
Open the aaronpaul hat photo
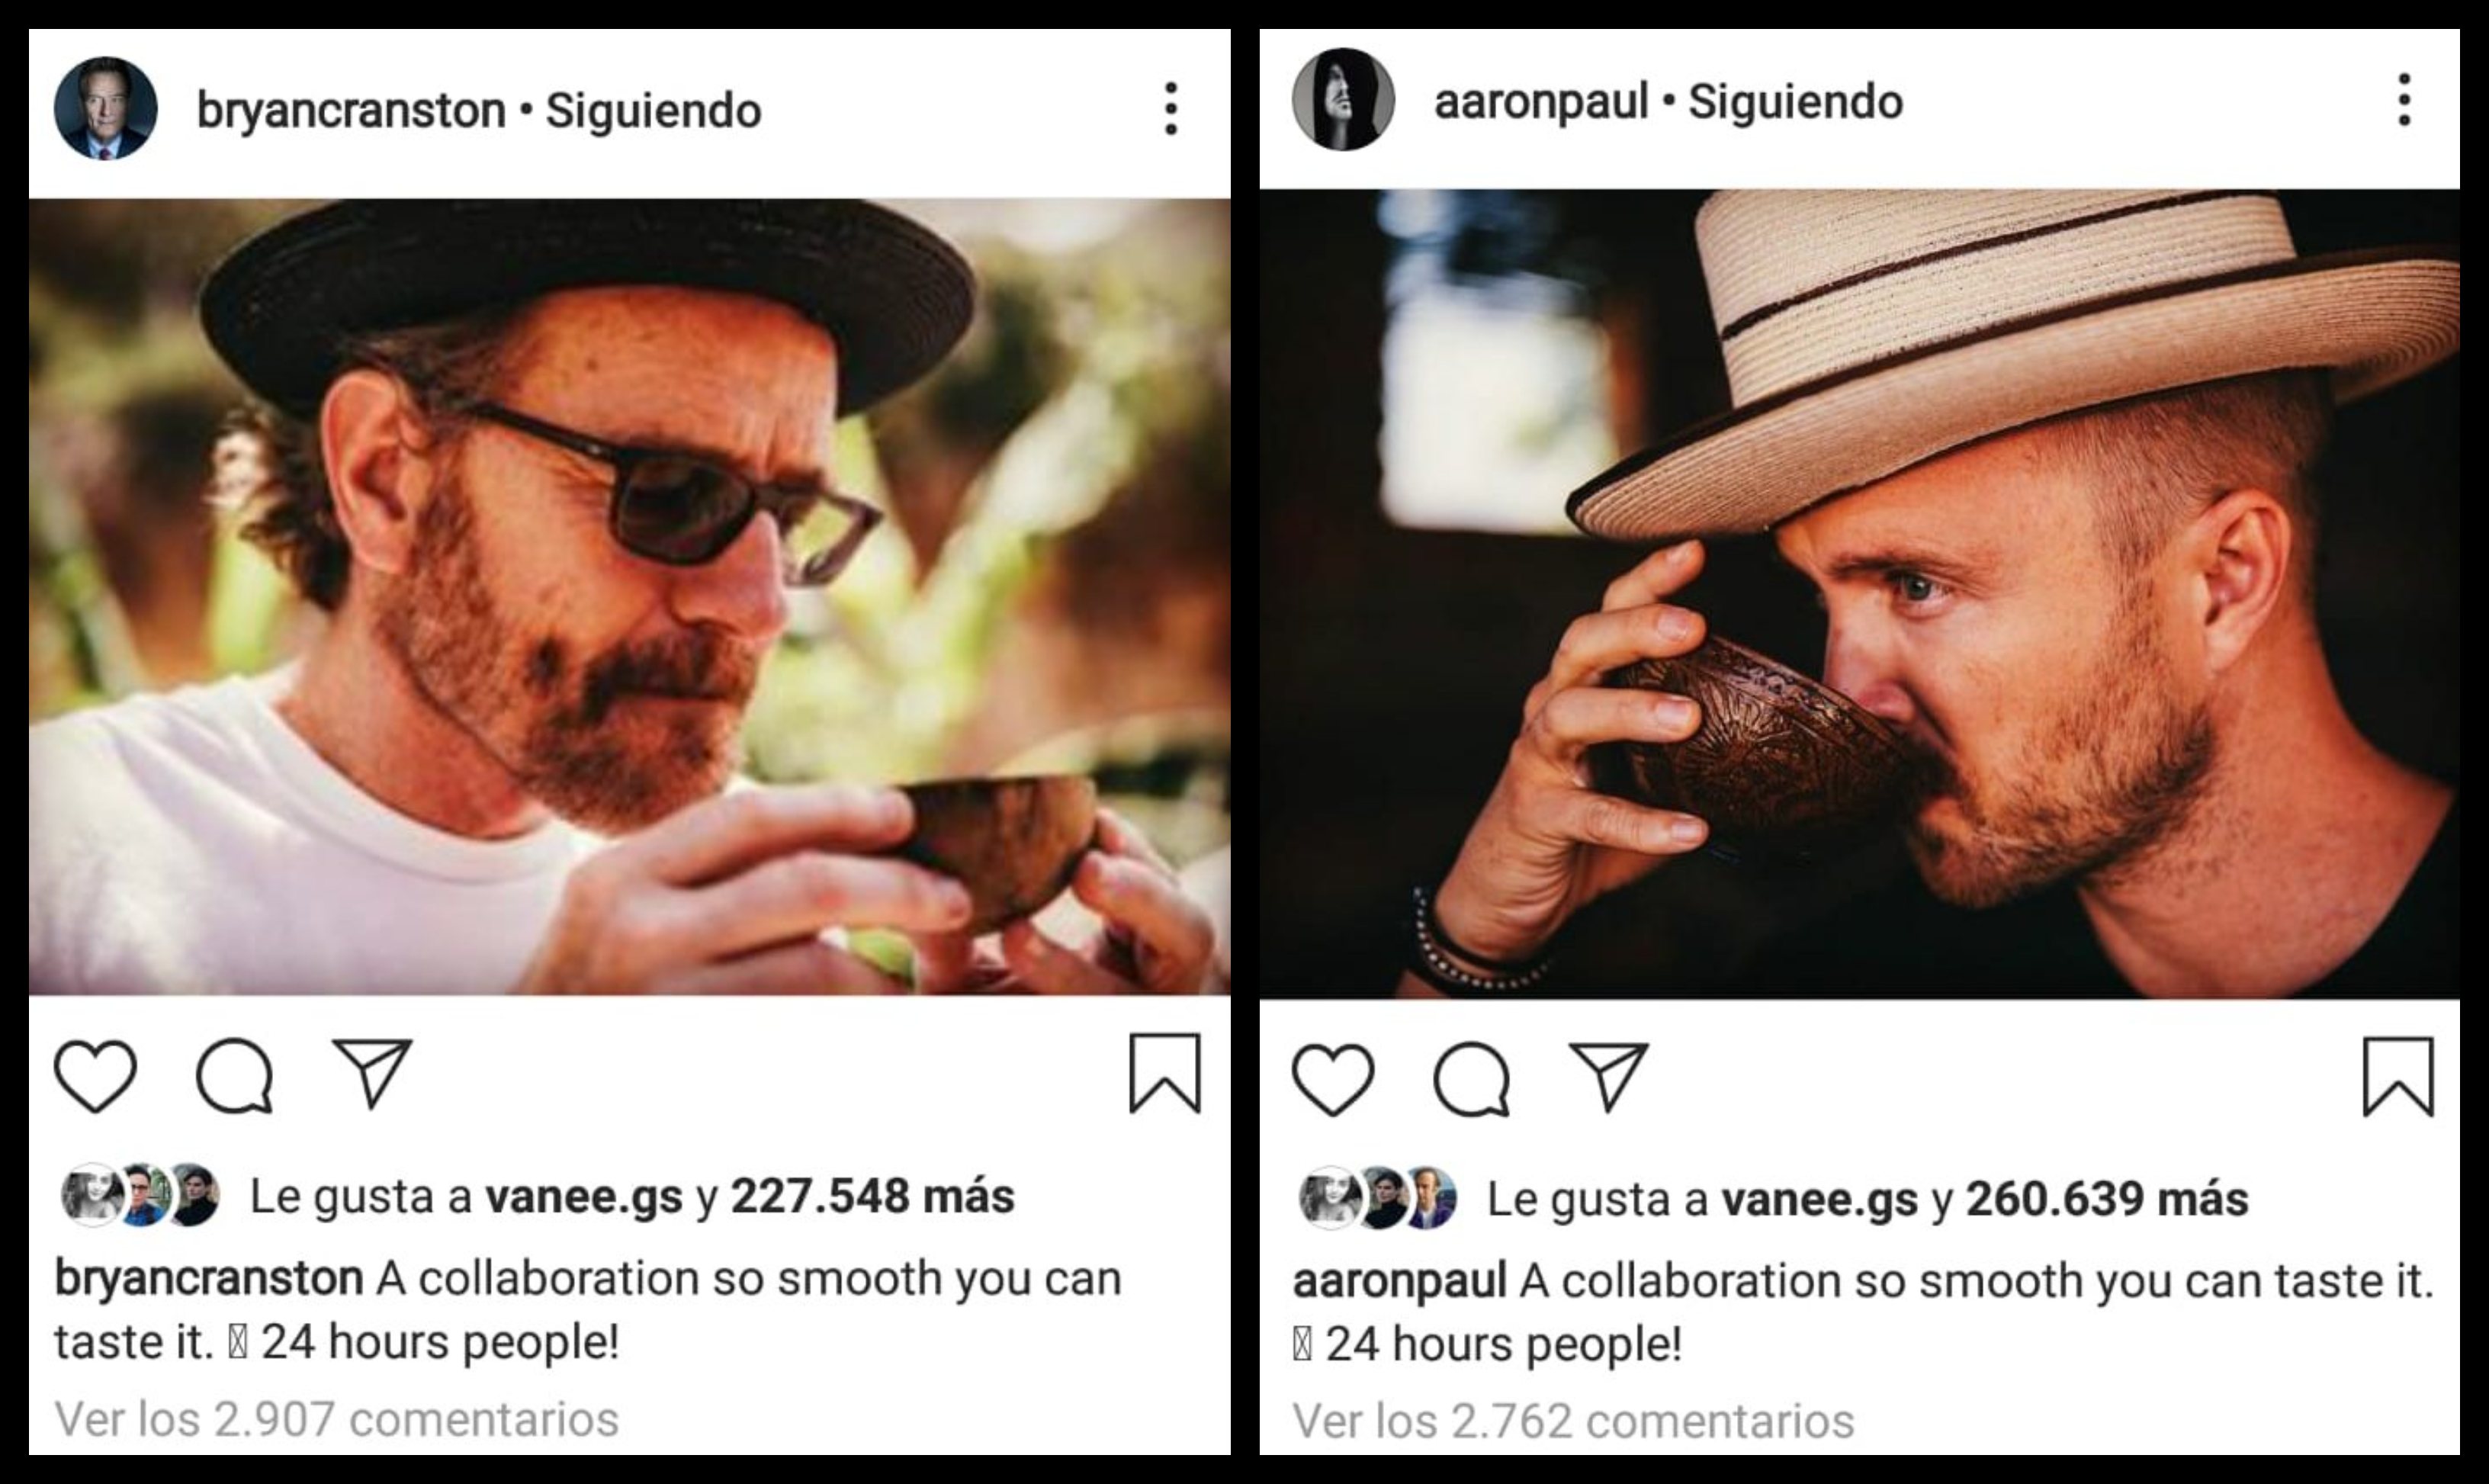coord(1859,594)
